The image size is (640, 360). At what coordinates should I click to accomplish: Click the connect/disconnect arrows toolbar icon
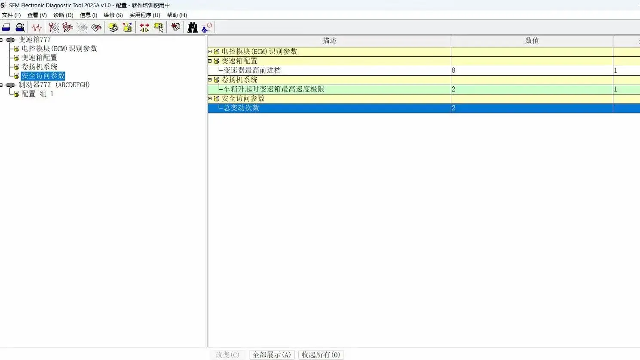point(144,27)
